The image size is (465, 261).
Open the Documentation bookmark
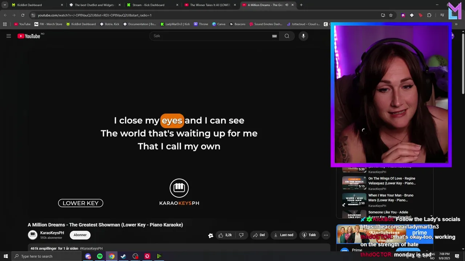(139, 24)
